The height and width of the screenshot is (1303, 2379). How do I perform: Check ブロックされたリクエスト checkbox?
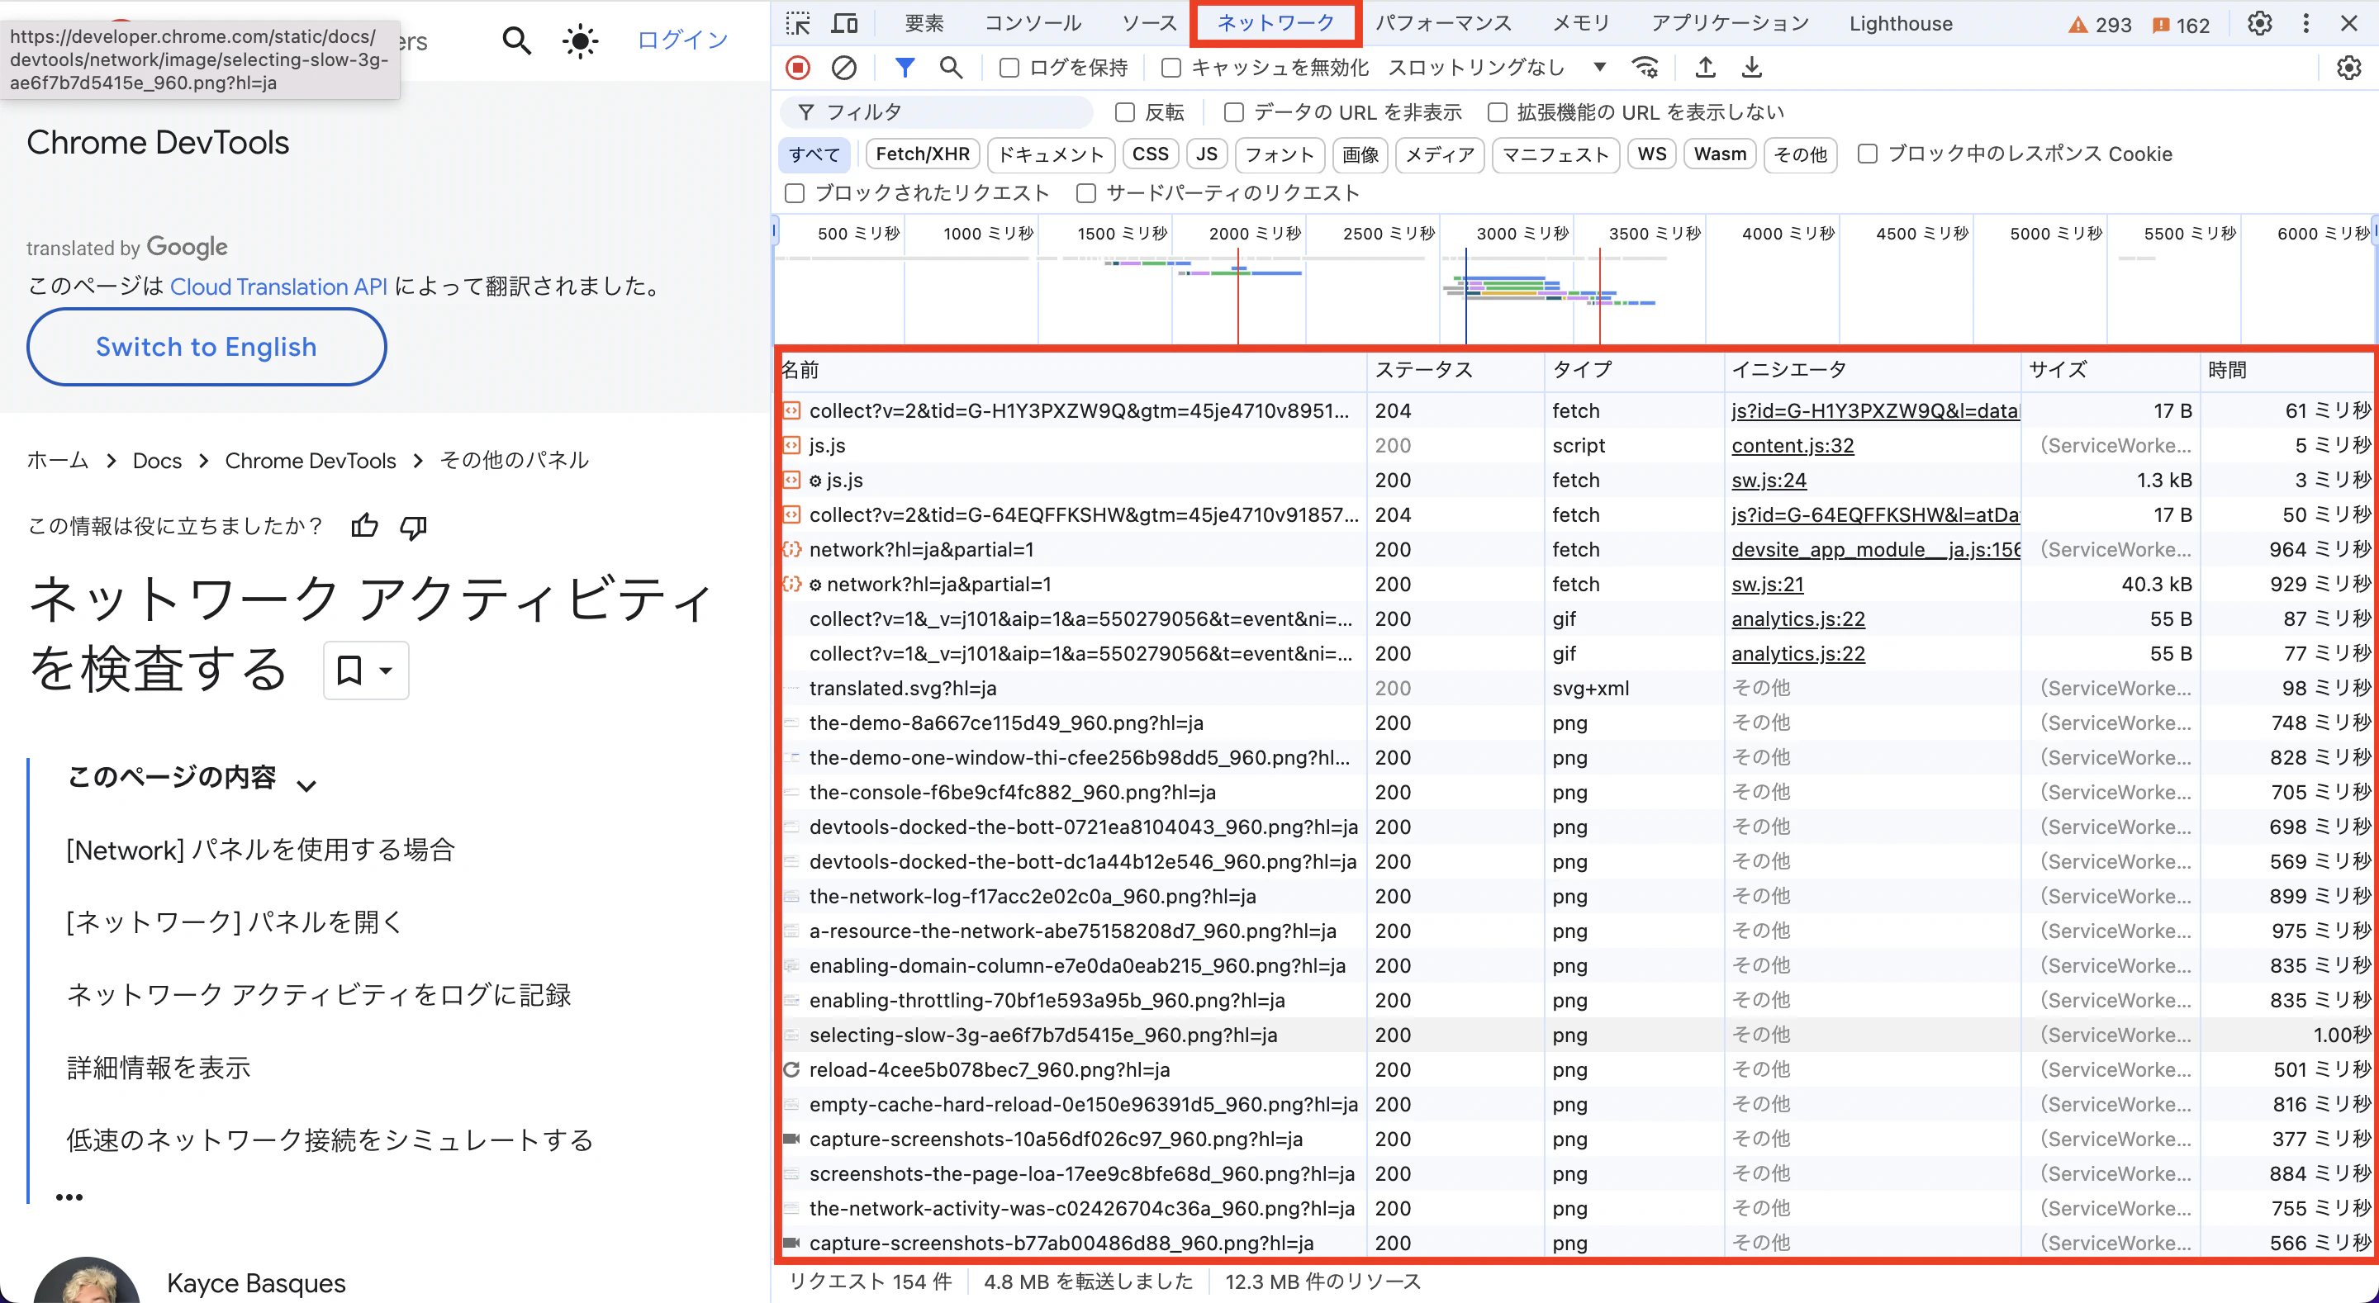(794, 193)
